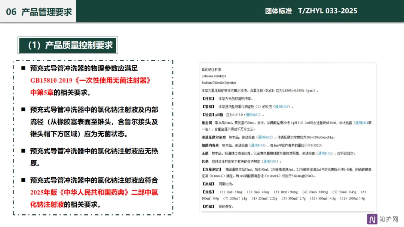Click the '密闭保存。' storage text
Image resolution: width=404 pixels, height=227 pixels.
tap(226, 207)
